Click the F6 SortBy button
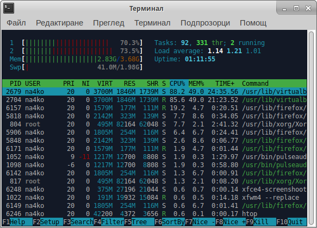This screenshot has height=228, width=317. (170, 221)
